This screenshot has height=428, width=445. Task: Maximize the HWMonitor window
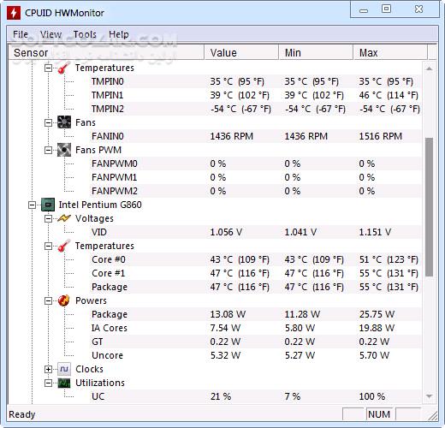pos(386,9)
